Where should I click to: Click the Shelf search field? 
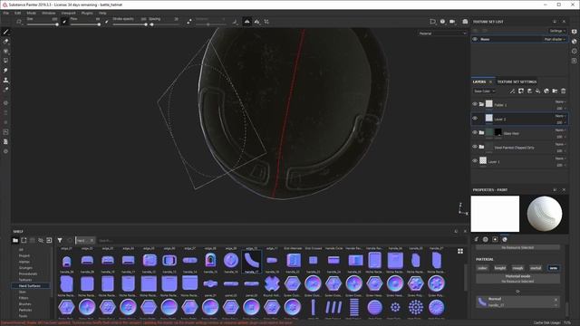pos(274,241)
